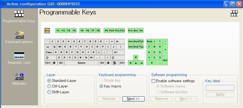Select the F12 key
Image resolution: width=243 pixels, height=108 pixels.
point(122,31)
